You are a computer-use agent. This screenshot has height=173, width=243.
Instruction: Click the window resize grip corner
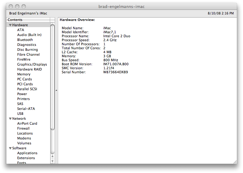point(235,162)
